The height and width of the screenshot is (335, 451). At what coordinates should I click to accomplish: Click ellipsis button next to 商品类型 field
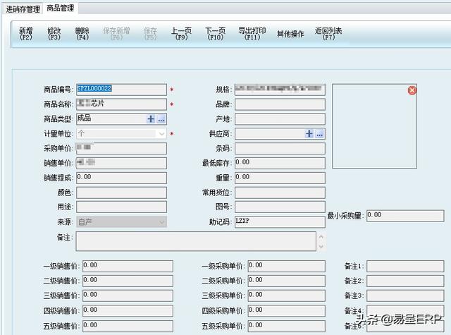[x=161, y=119]
